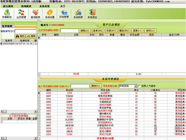Viewport: 186px width, 140px height.
Task: Open the 前台接待 menu
Action: point(8,6)
